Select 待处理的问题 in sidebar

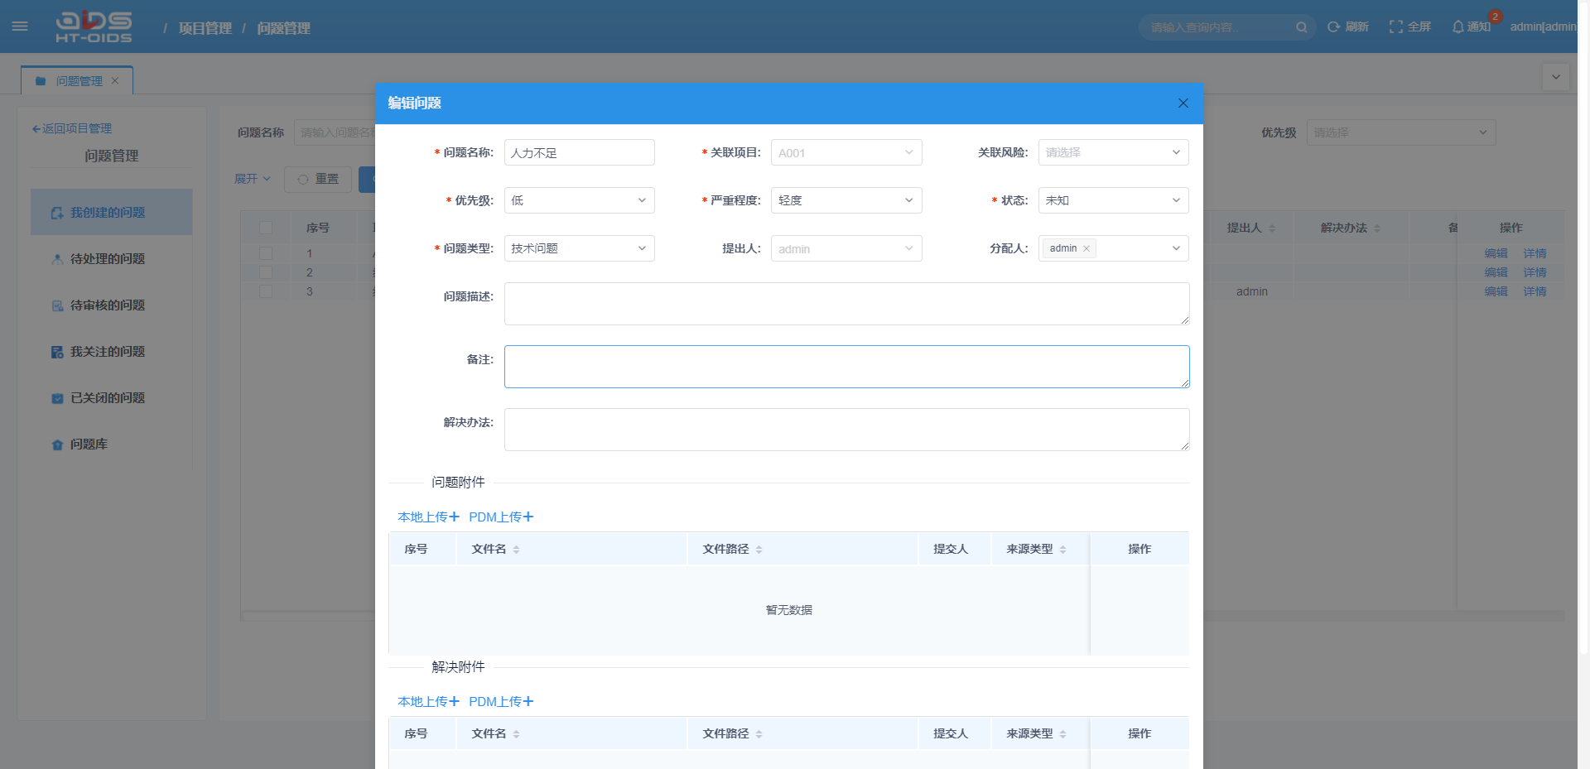point(112,258)
